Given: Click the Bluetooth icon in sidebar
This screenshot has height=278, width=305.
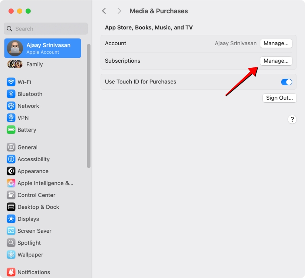Looking at the screenshot, I should click(x=11, y=94).
